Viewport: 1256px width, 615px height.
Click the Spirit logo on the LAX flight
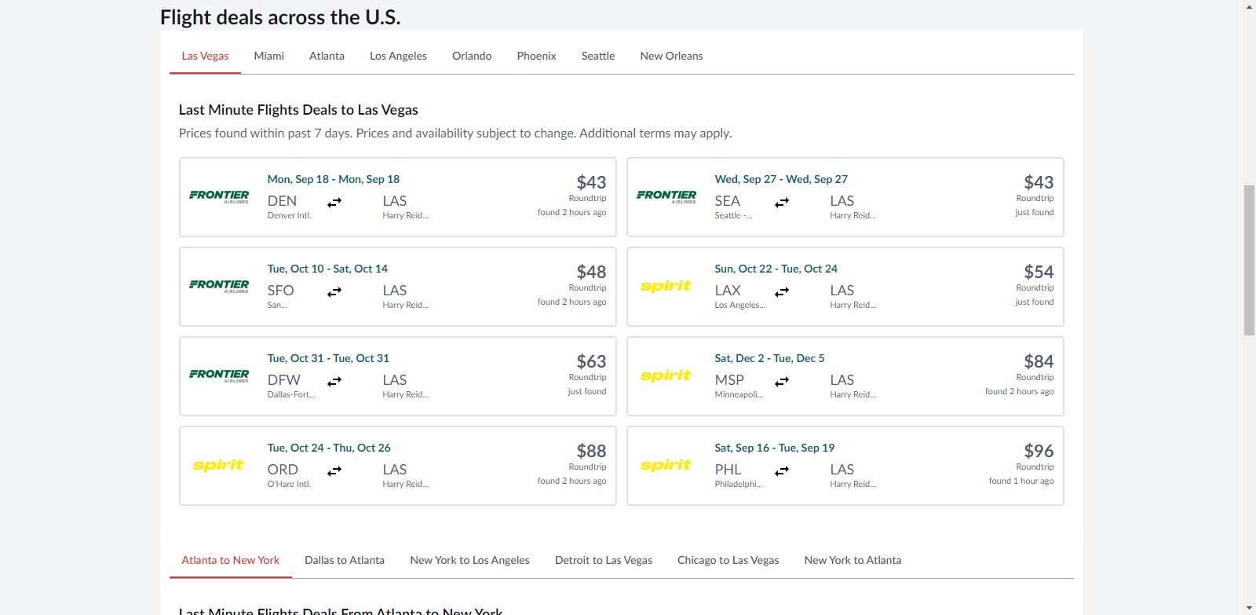click(x=666, y=286)
